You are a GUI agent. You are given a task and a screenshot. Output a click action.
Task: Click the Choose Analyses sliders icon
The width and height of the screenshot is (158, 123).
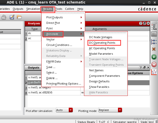[x=154, y=34]
